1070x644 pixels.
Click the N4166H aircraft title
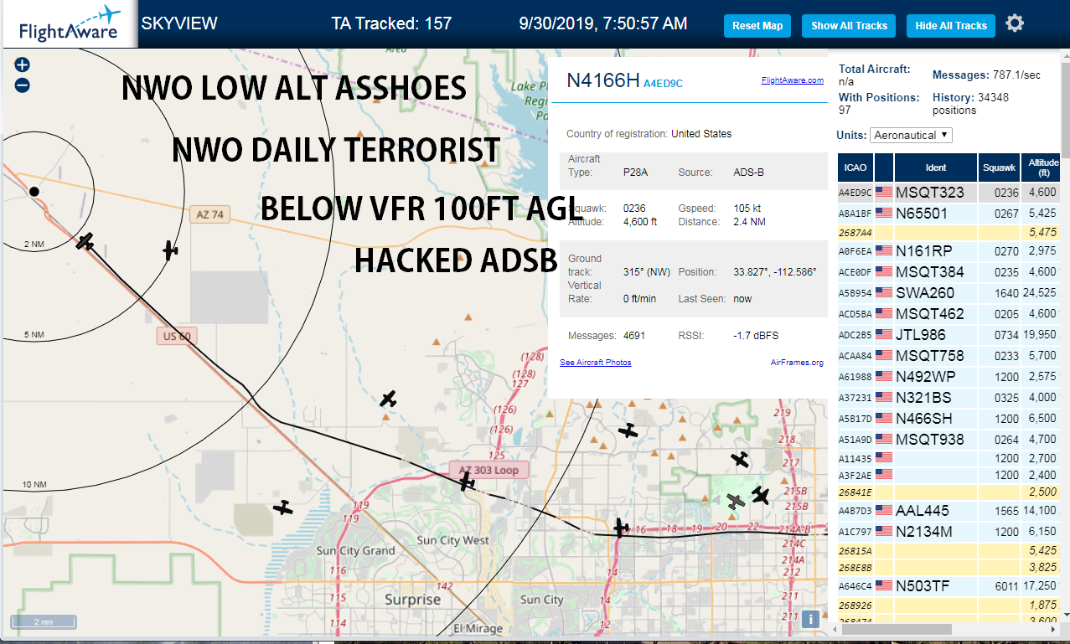603,80
